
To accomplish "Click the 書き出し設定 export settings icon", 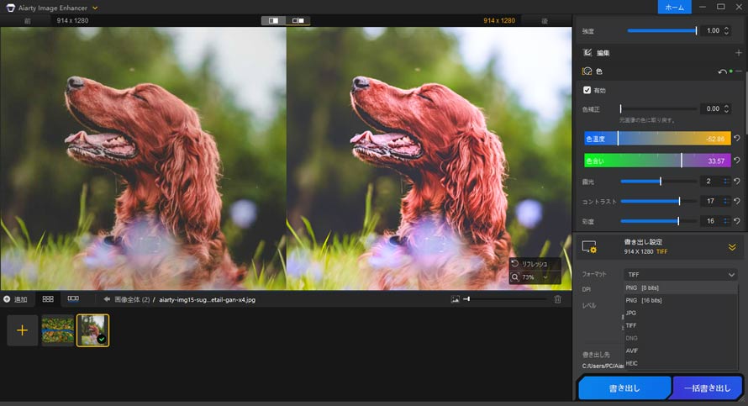I will tap(589, 246).
